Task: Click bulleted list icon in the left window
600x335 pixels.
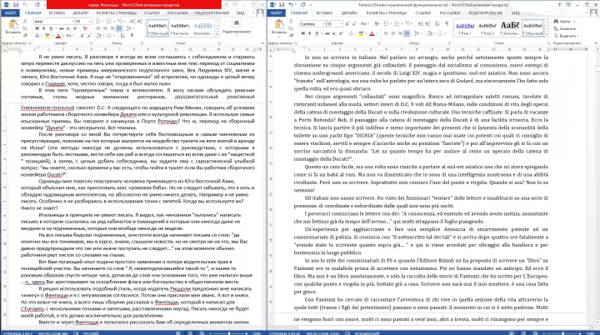Action: (98, 21)
